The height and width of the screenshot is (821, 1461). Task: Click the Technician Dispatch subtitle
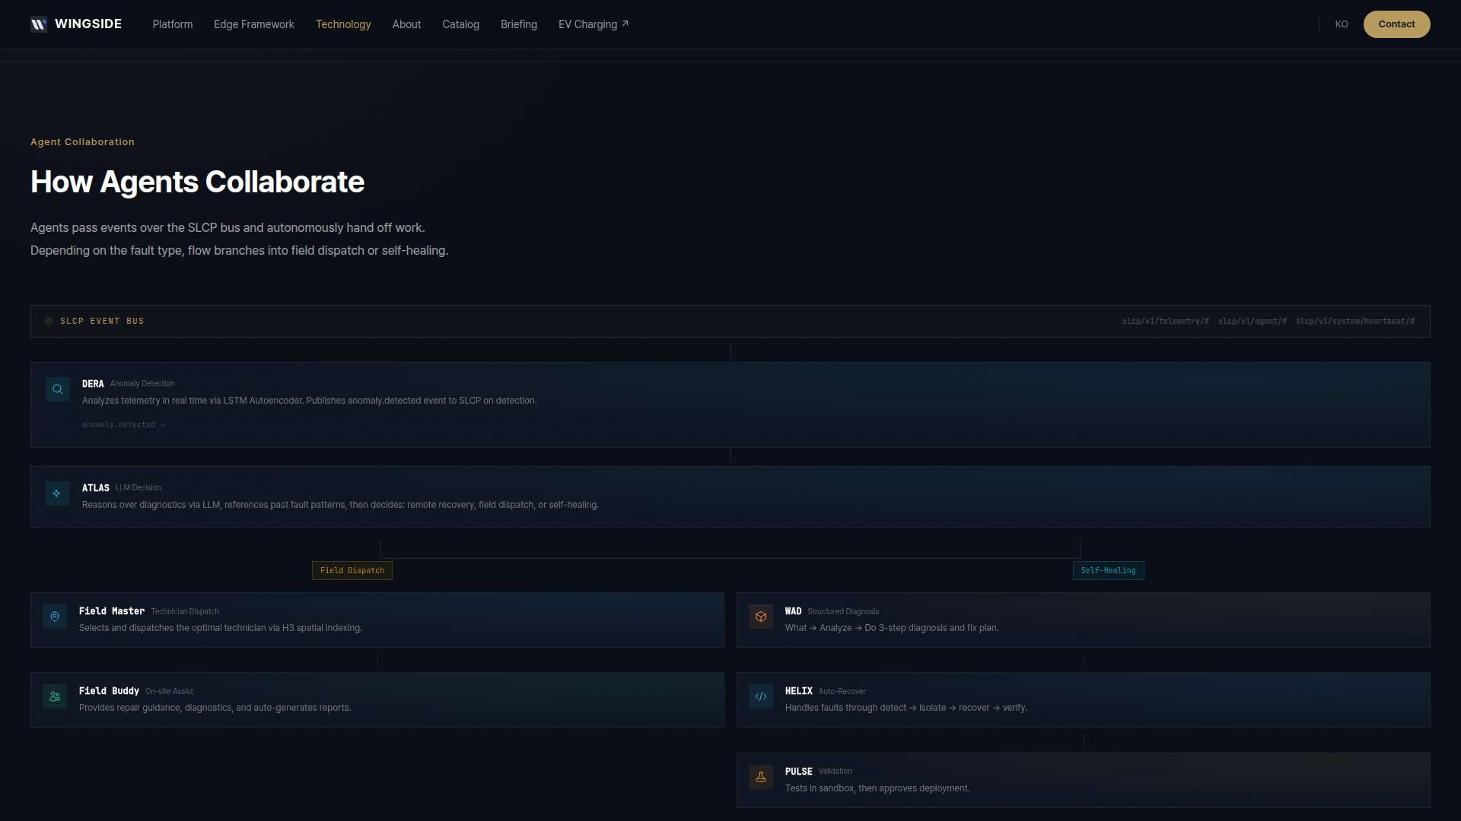coord(185,612)
